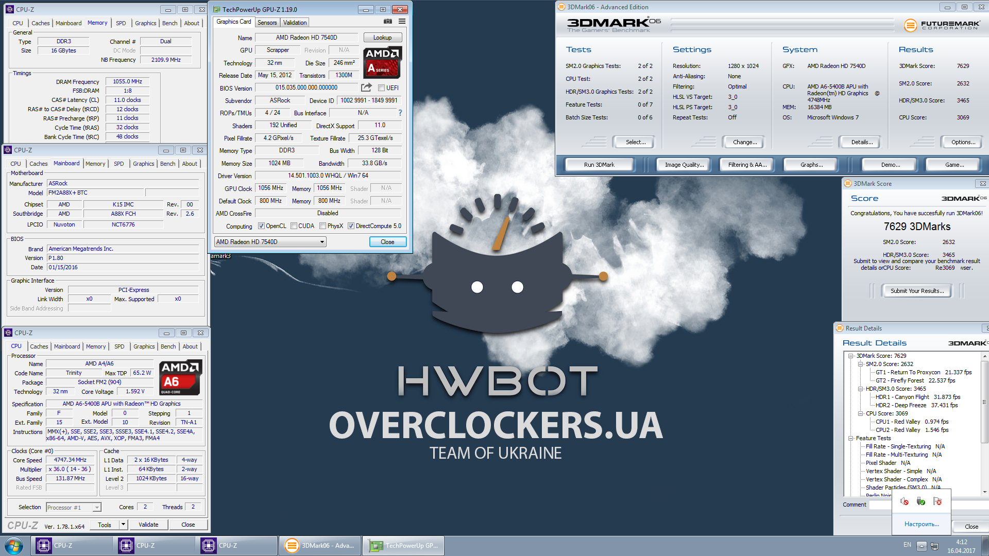
Task: Show hidden tray icons arrow
Action: pyautogui.click(x=922, y=546)
